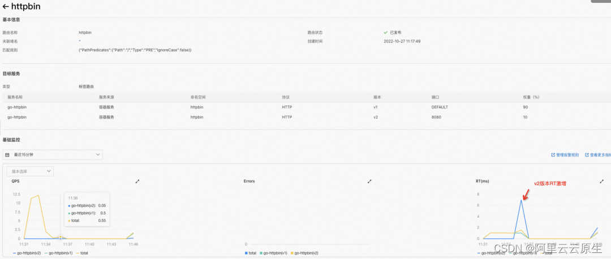Click the route name value httpbin
This screenshot has width=611, height=259.
[85, 33]
